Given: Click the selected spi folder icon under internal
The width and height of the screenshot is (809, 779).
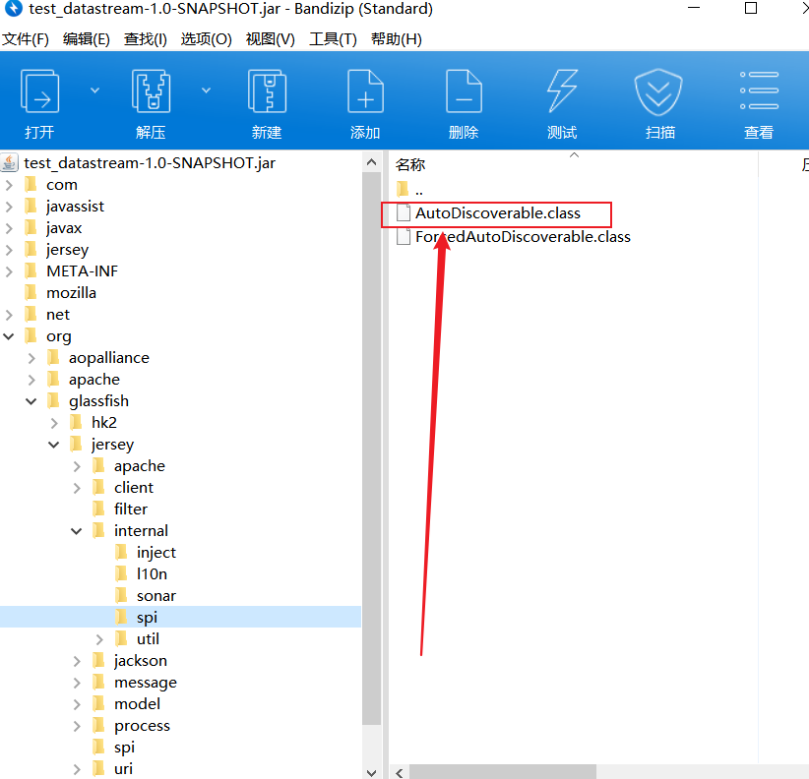Looking at the screenshot, I should (x=121, y=617).
